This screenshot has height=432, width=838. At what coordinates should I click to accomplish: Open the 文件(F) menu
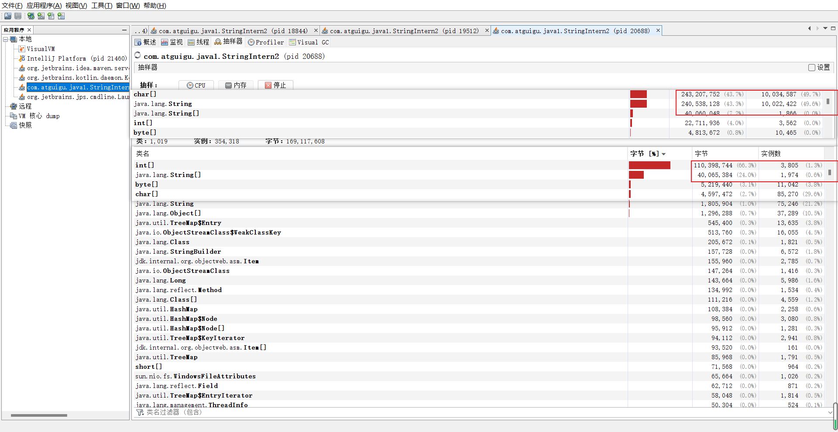[x=12, y=6]
